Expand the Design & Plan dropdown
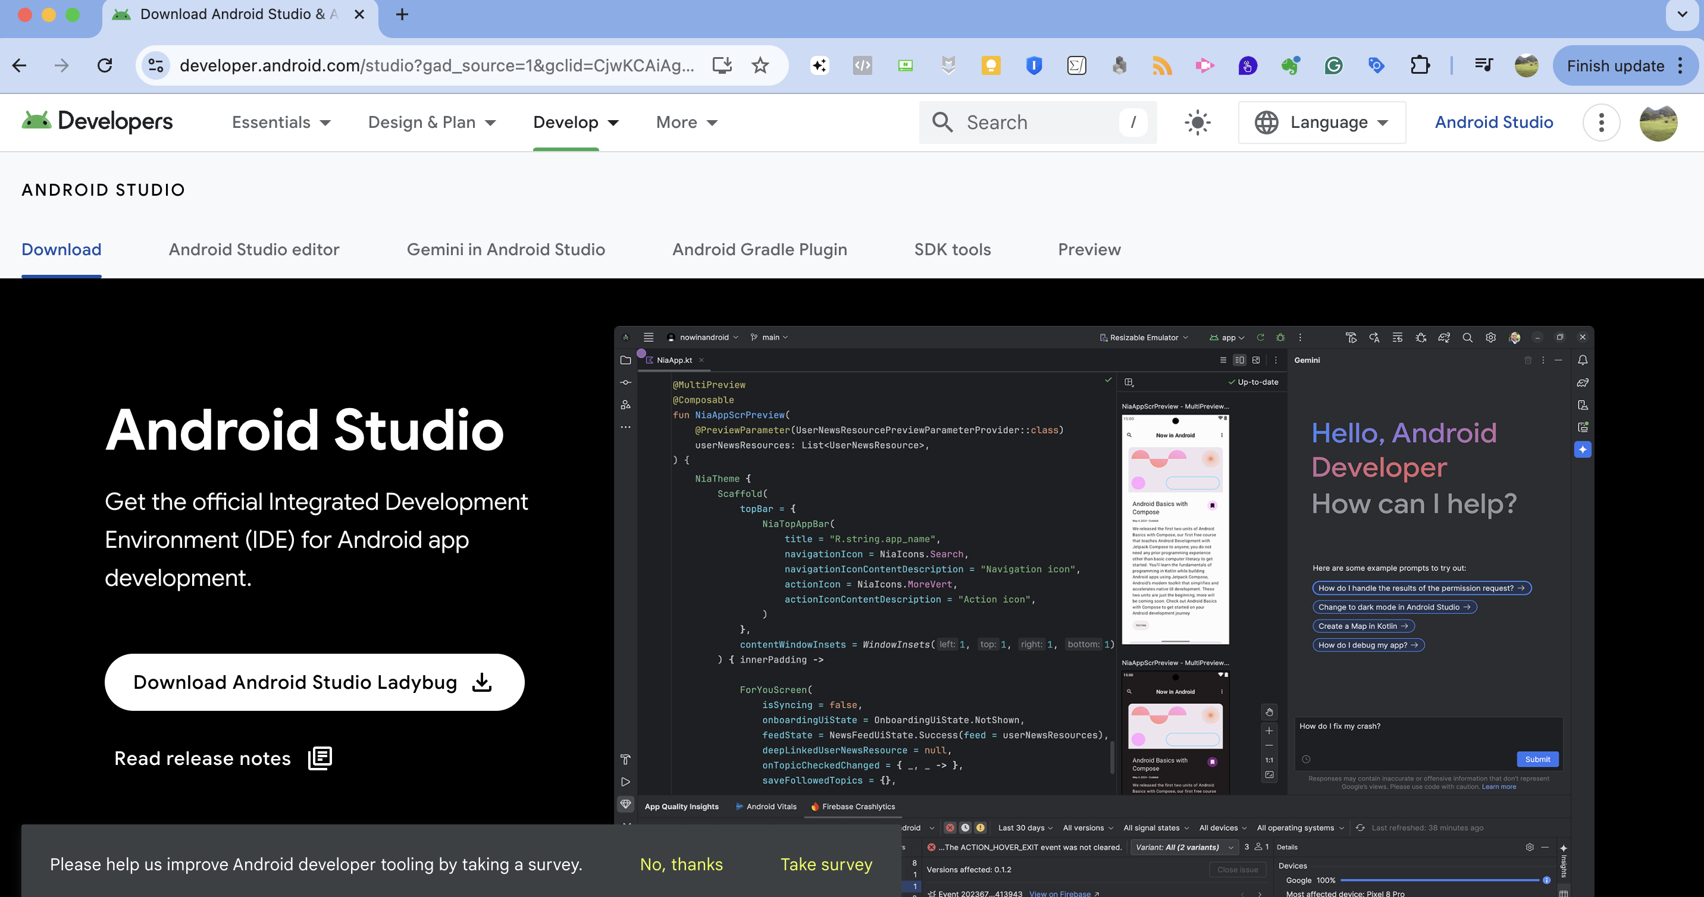This screenshot has width=1704, height=897. pyautogui.click(x=432, y=123)
